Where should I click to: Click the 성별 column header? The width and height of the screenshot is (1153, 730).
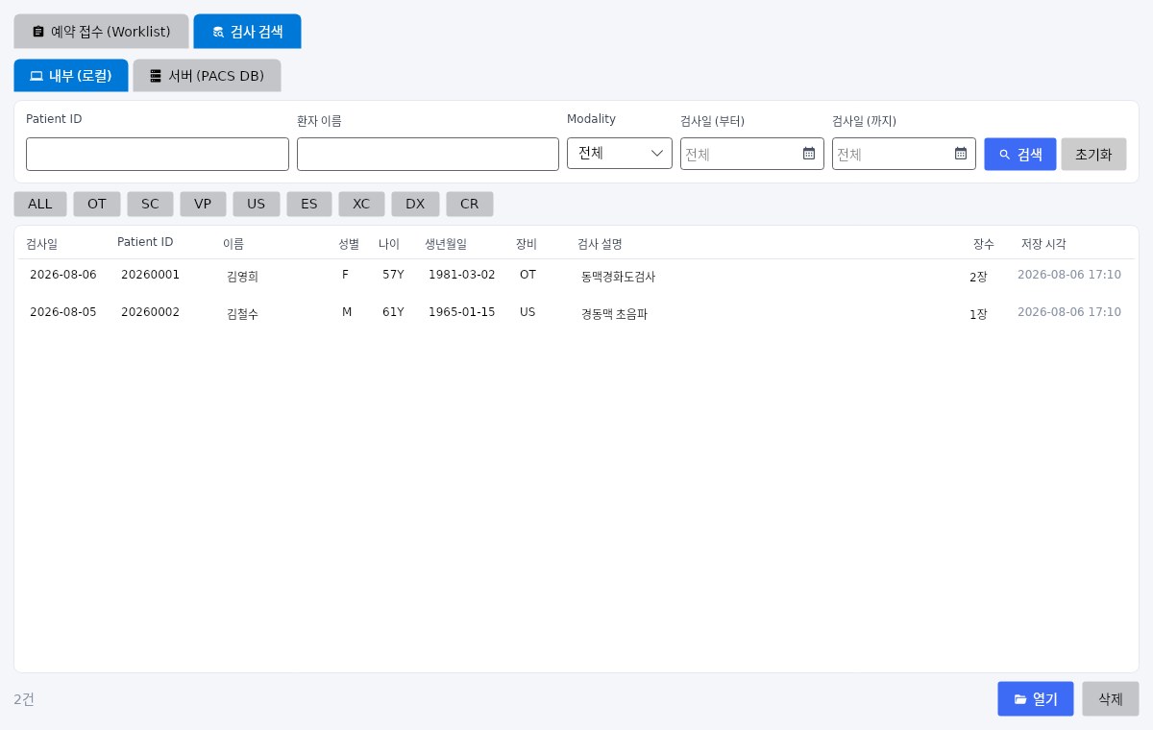pyautogui.click(x=349, y=244)
